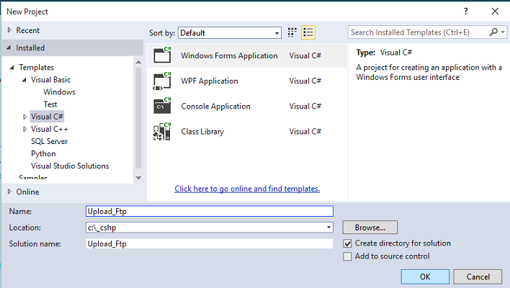Screen dimensions: 510x288
Task: Confirm with the OK button
Action: [x=425, y=276]
